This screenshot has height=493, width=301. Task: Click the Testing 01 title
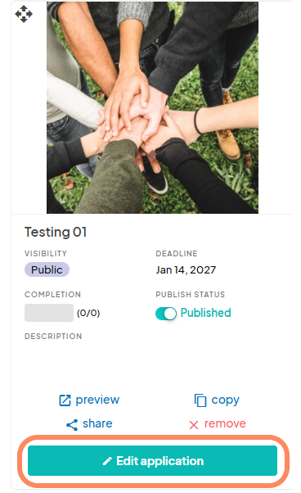tap(56, 232)
